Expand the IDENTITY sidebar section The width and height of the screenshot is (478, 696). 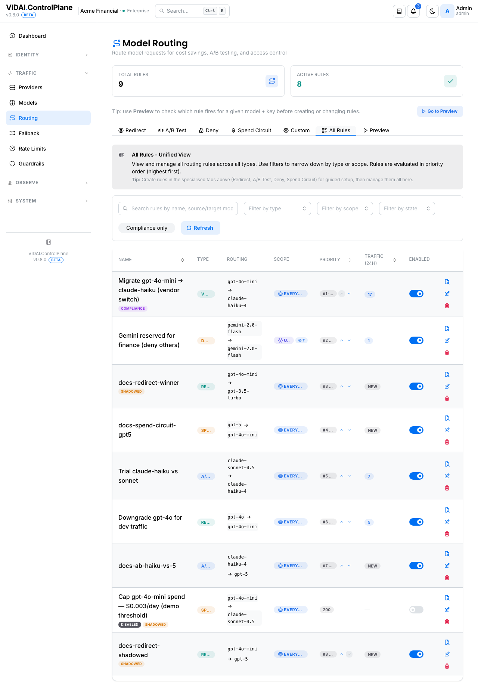coord(48,55)
